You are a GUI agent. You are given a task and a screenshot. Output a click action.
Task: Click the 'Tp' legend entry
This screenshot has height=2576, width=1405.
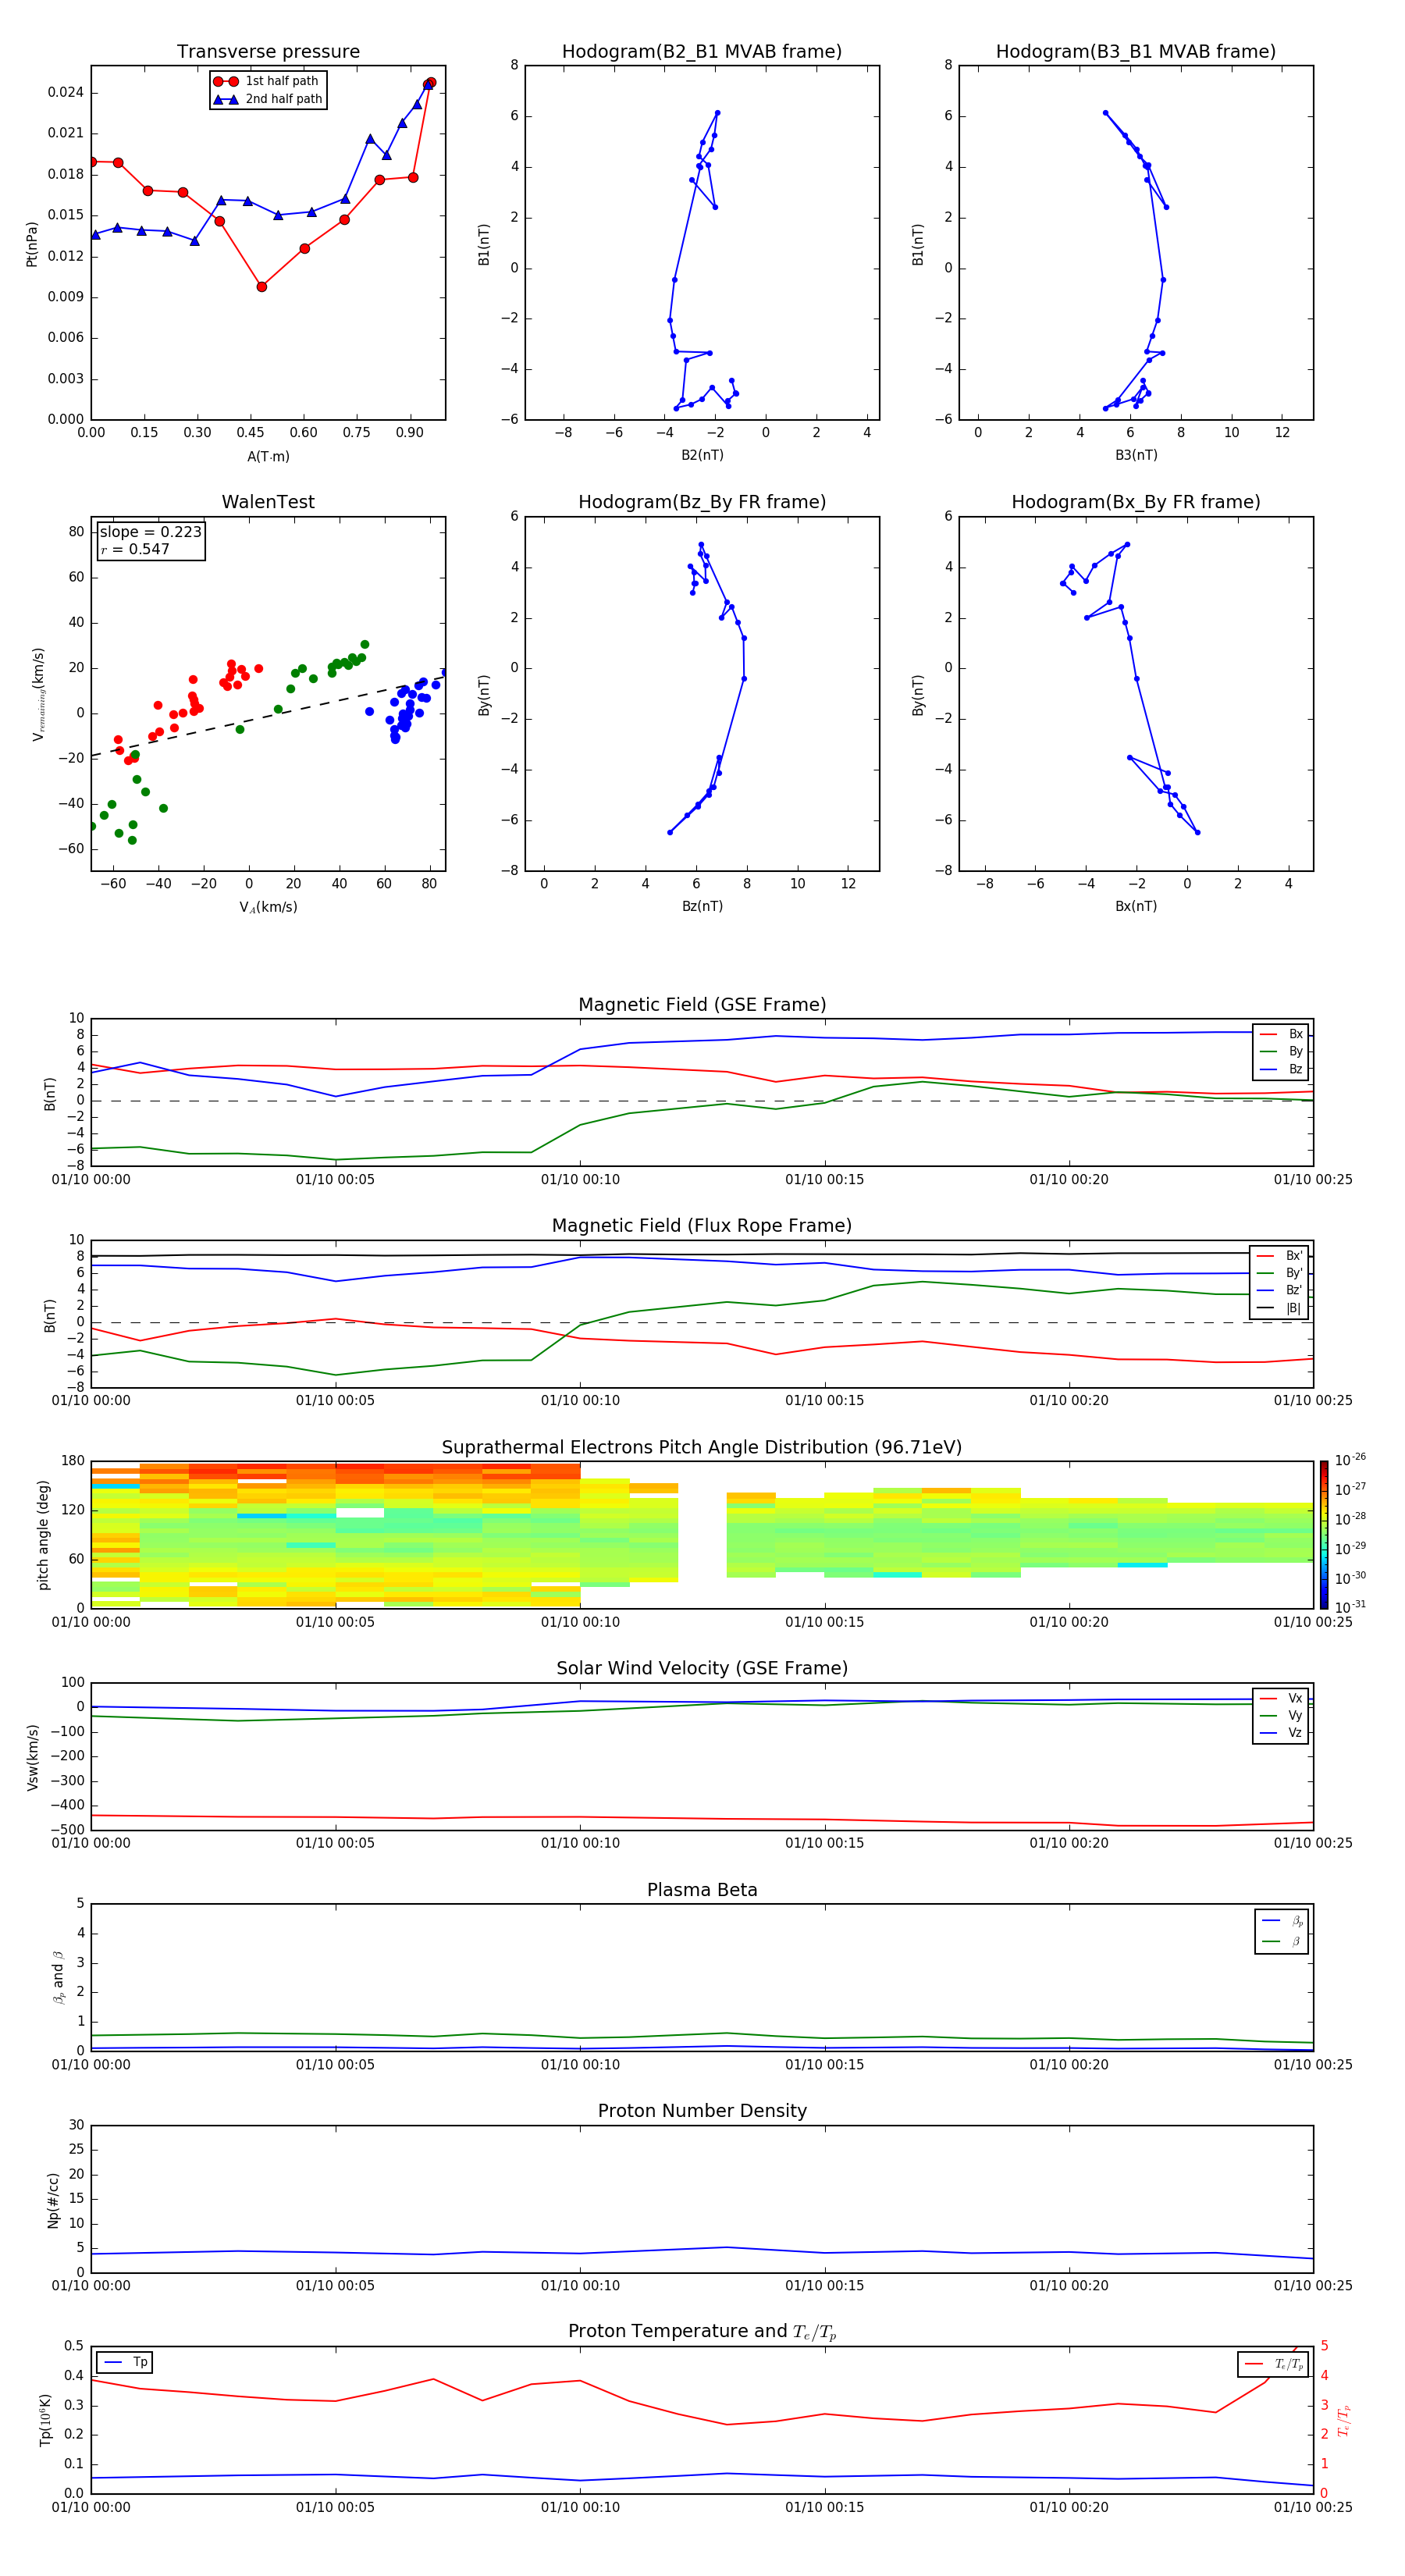pos(125,2362)
